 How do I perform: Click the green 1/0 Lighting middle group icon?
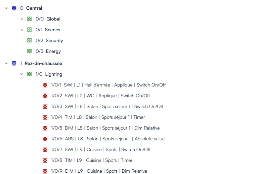(x=30, y=74)
